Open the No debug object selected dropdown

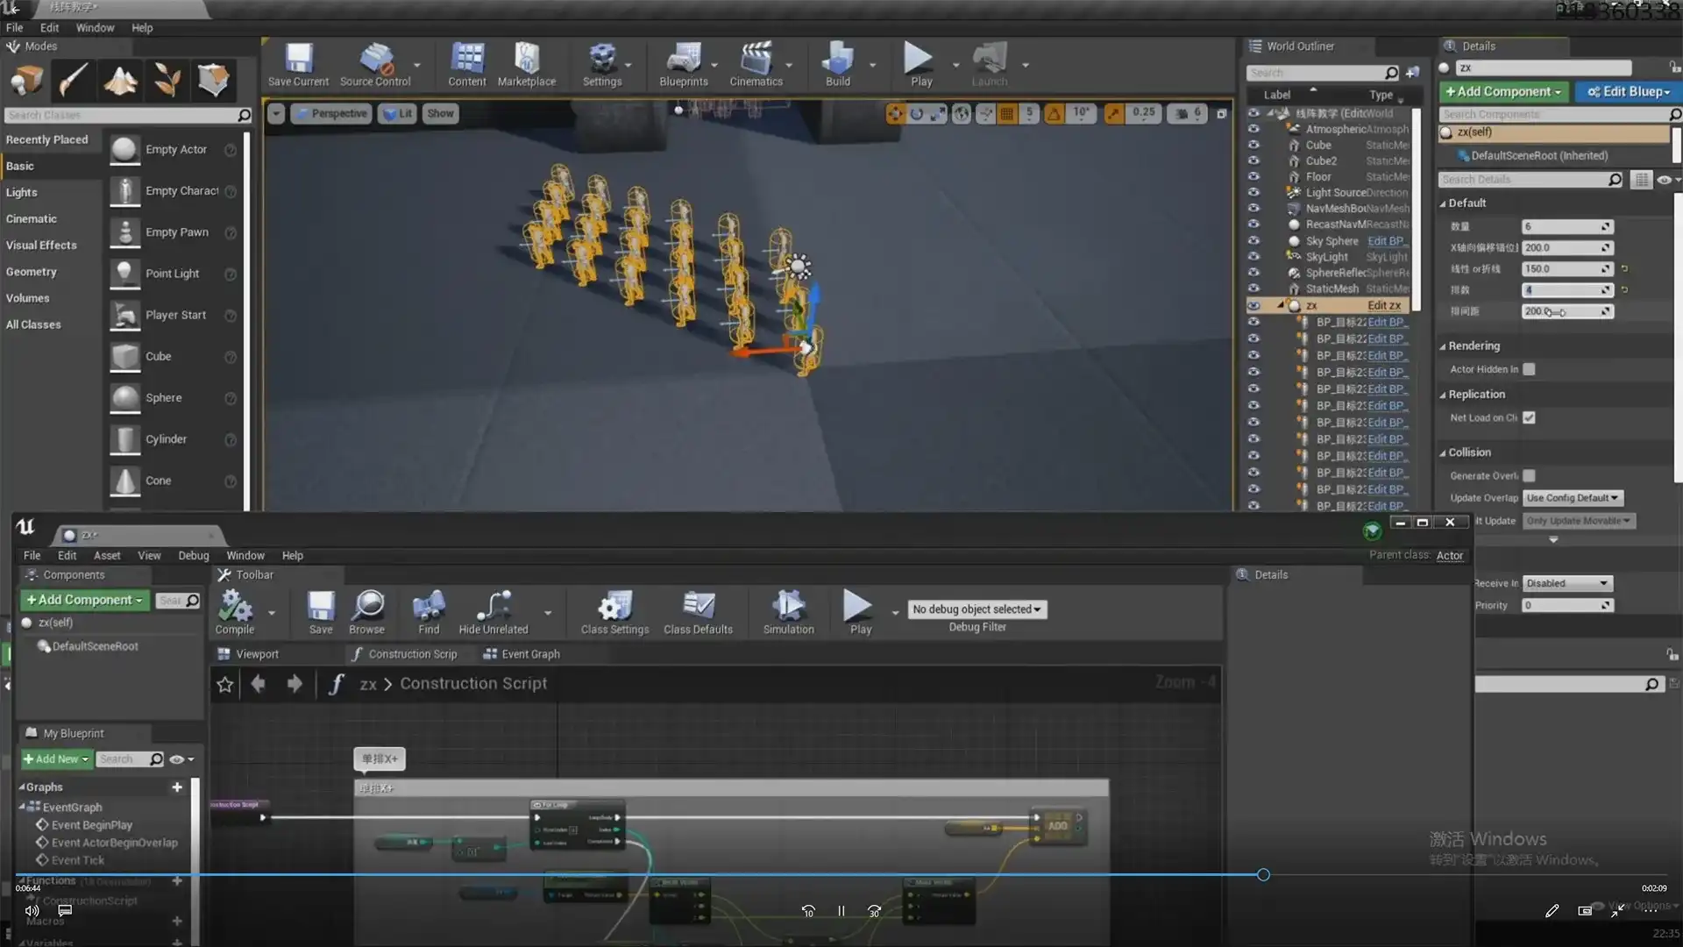coord(976,609)
